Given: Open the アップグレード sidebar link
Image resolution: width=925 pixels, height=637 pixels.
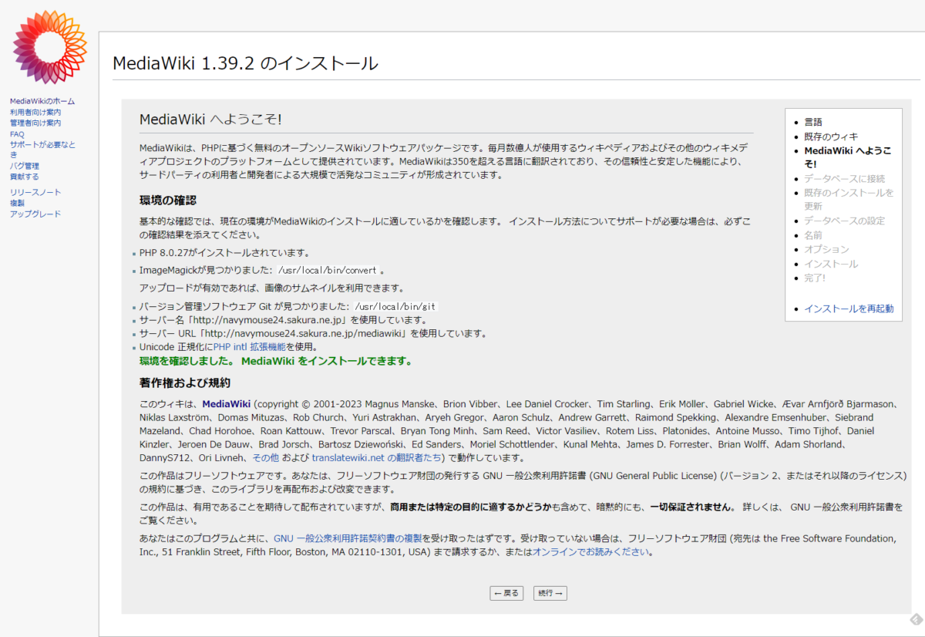Looking at the screenshot, I should (x=35, y=214).
